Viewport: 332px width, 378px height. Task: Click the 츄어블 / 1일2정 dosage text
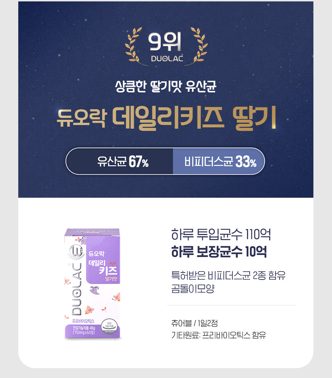[x=195, y=323]
